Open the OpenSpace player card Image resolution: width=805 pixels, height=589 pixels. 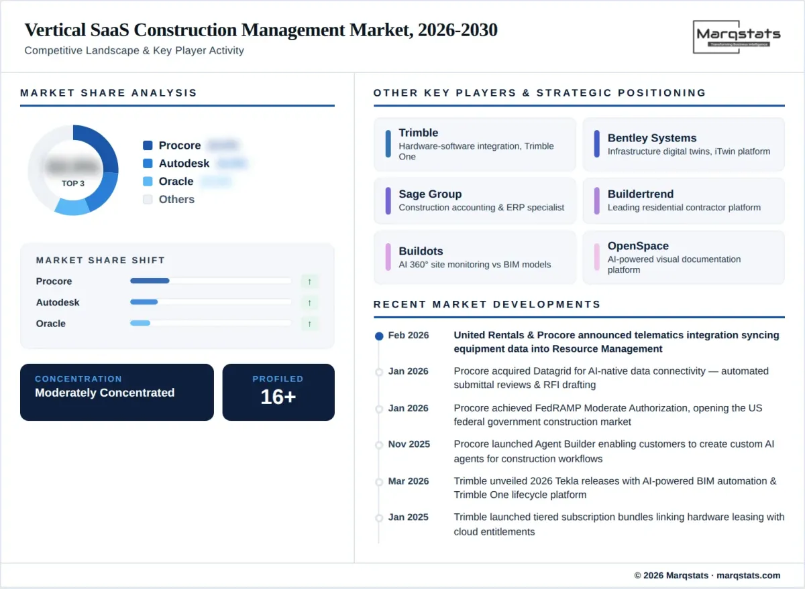(x=683, y=257)
